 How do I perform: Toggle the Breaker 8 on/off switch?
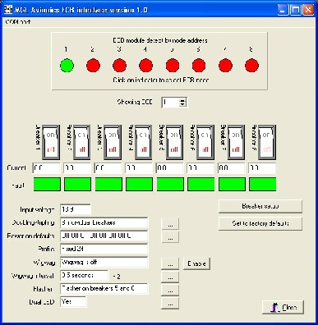click(x=266, y=142)
